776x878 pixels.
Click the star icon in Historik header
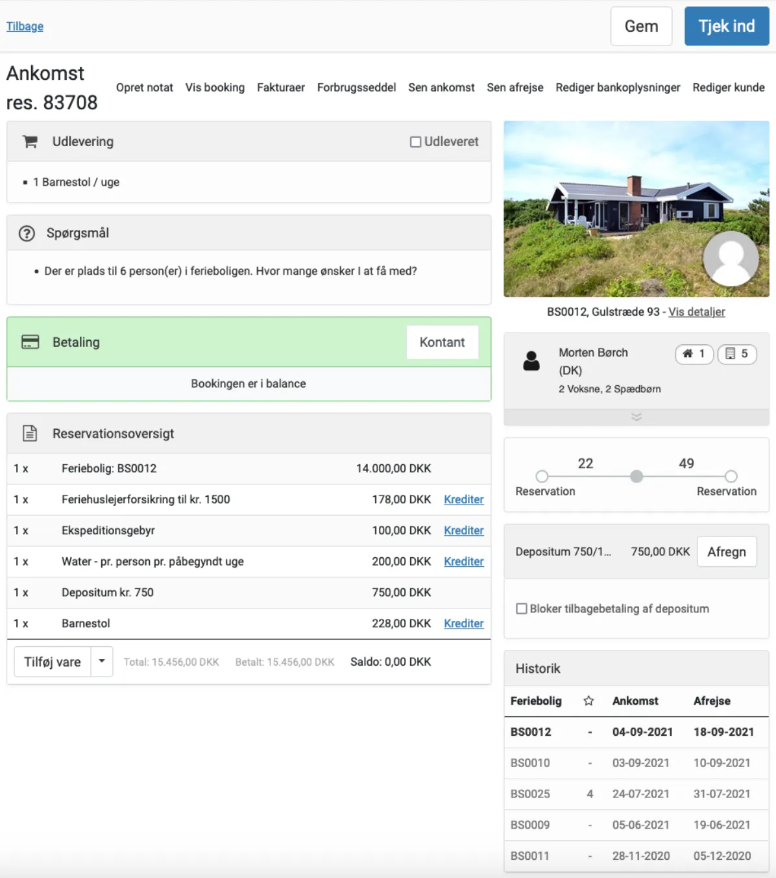point(588,701)
